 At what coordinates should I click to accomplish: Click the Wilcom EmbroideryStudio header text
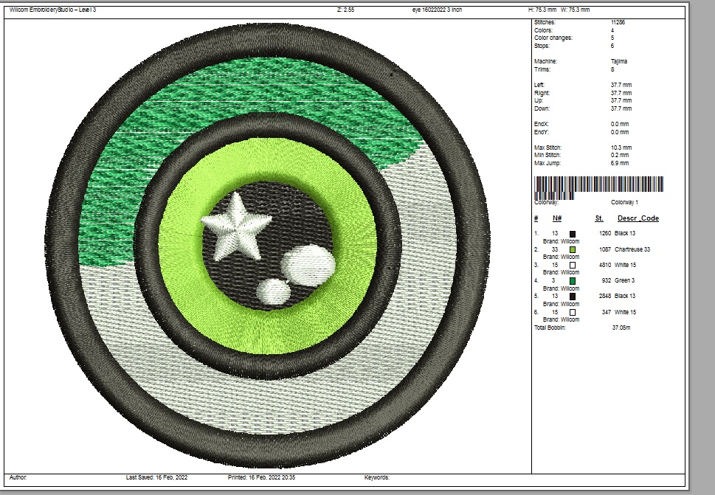[52, 10]
